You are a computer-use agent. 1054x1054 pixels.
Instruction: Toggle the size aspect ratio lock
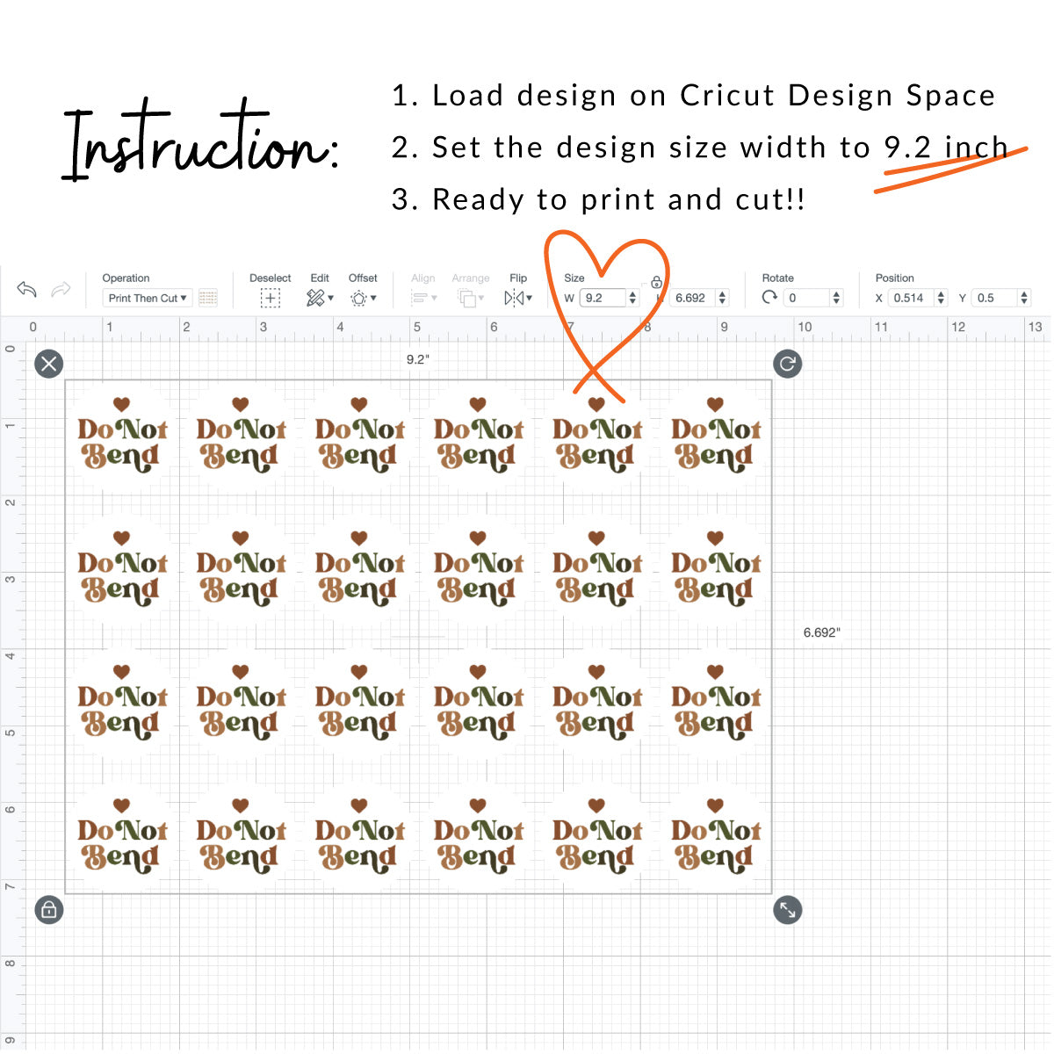point(656,283)
